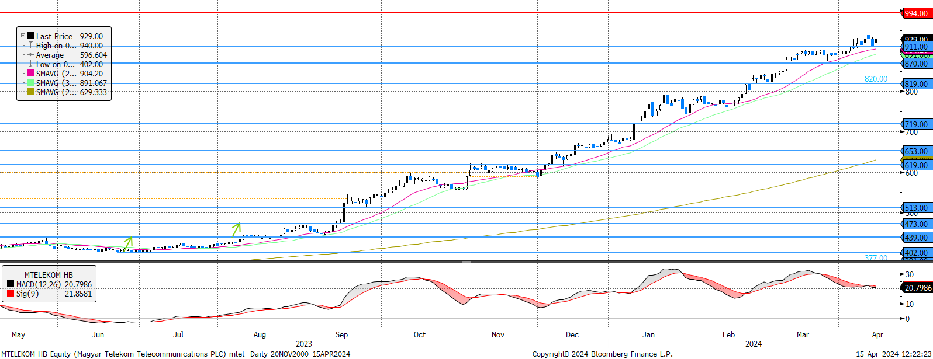This screenshot has width=933, height=359.
Task: Click the Jan label on time axis
Action: (649, 334)
